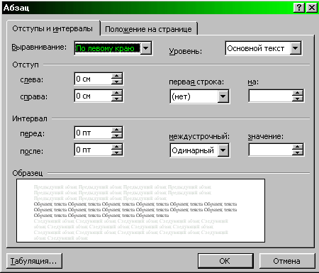Click the Уровень label
Viewport: 319px width, 273px height.
tap(186, 51)
